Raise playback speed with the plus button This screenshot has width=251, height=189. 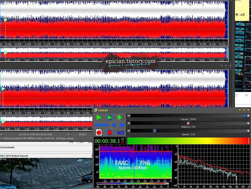point(248,131)
